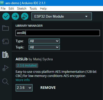Start debugging with the toolbar debug icon

coord(25,16)
